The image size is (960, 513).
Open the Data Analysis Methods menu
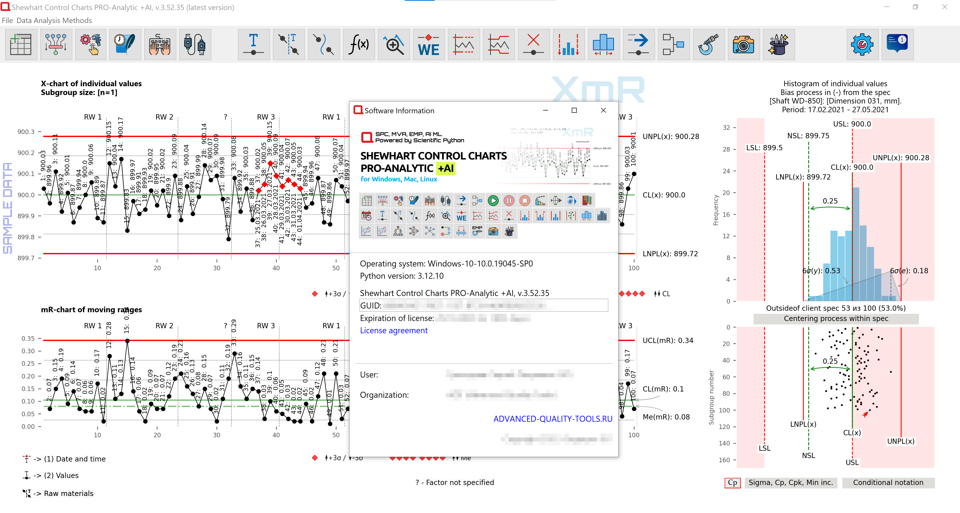54,20
